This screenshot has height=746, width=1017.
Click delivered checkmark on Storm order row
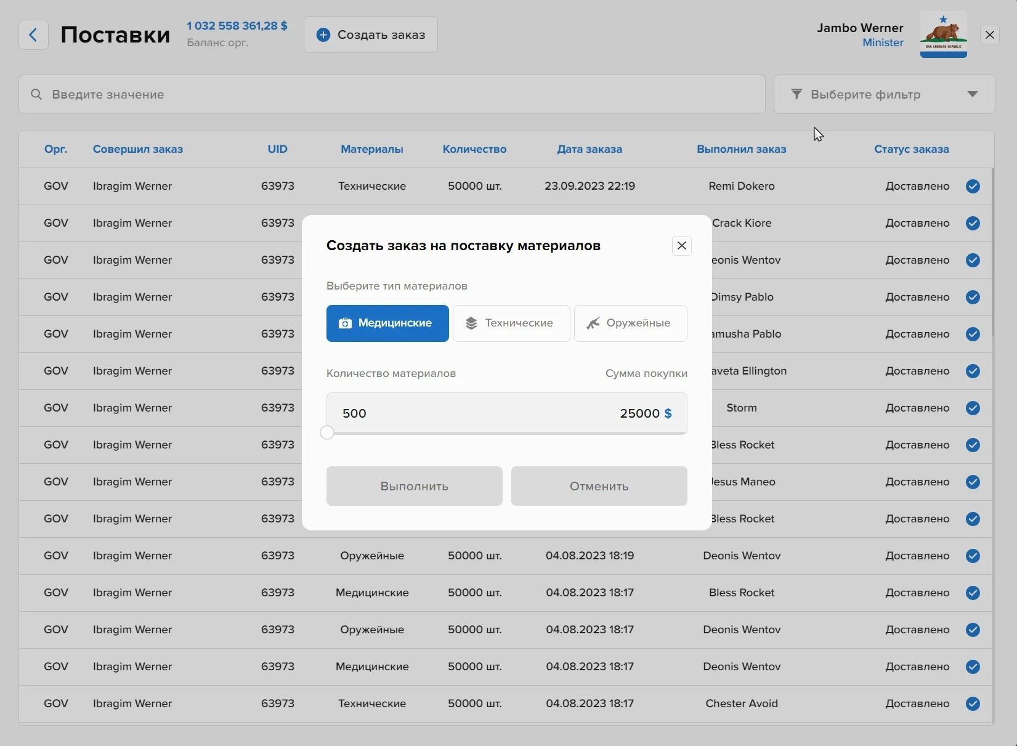pos(973,408)
